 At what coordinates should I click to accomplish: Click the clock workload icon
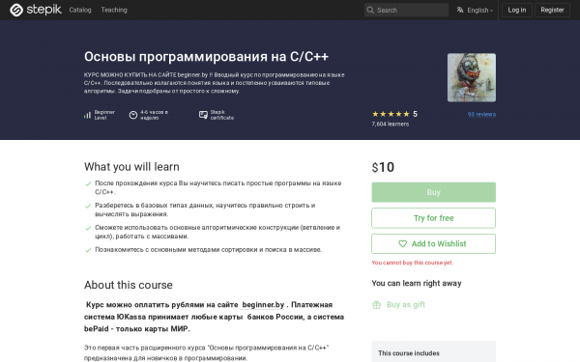point(133,115)
